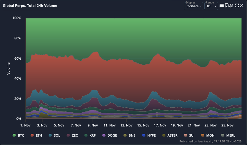Close the chart panel with the X
The width and height of the screenshot is (247, 145).
(242, 5)
